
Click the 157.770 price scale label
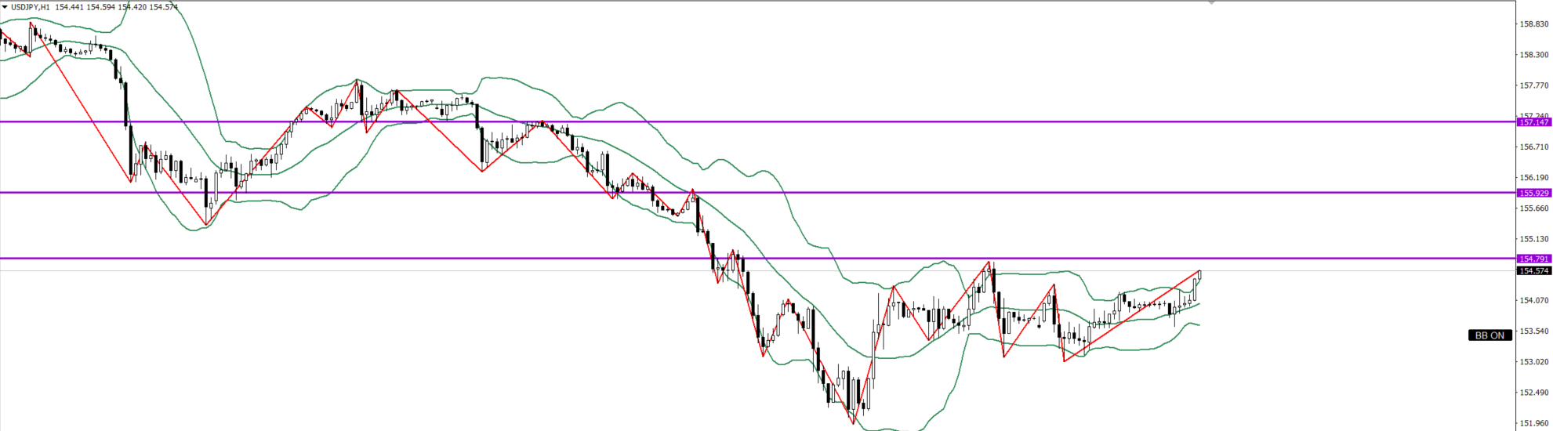tap(1533, 85)
